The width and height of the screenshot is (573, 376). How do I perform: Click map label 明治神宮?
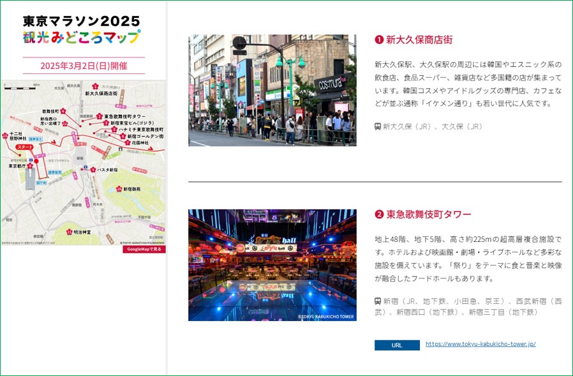coord(82,232)
